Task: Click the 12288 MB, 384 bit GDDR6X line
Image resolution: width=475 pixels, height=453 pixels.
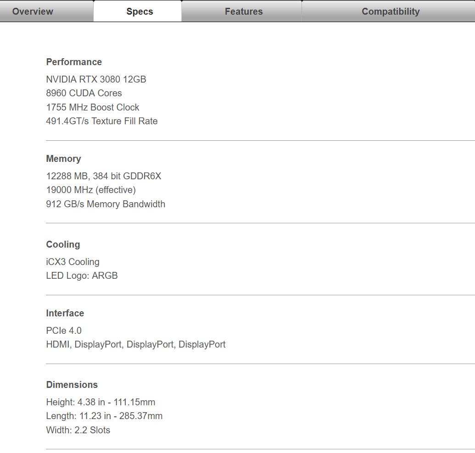Action: click(x=104, y=176)
